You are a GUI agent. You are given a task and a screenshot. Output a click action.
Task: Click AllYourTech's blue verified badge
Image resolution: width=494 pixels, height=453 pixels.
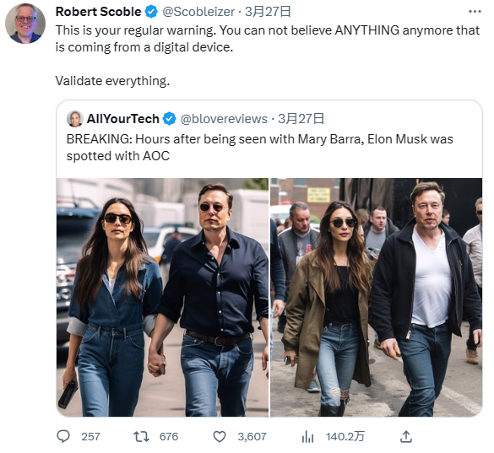coord(170,119)
